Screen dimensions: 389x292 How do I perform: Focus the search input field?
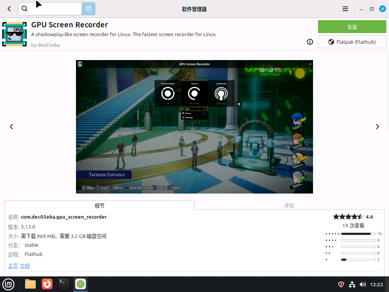[x=50, y=9]
